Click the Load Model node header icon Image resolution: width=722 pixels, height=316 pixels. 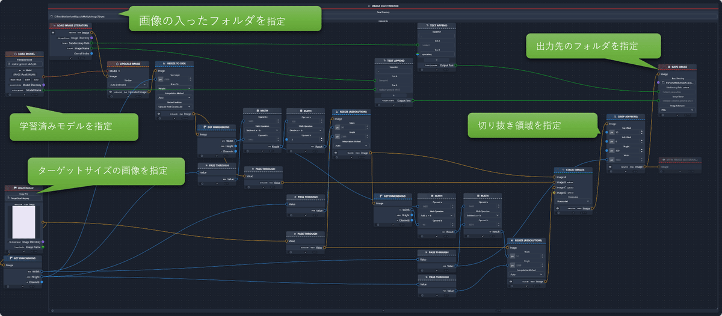[x=16, y=53]
